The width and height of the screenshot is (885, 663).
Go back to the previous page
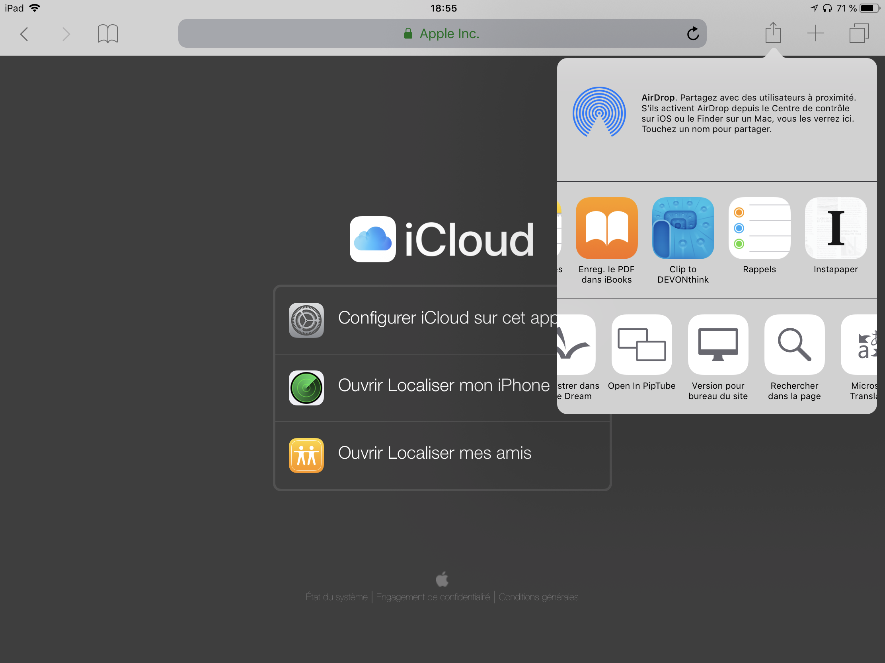[24, 33]
